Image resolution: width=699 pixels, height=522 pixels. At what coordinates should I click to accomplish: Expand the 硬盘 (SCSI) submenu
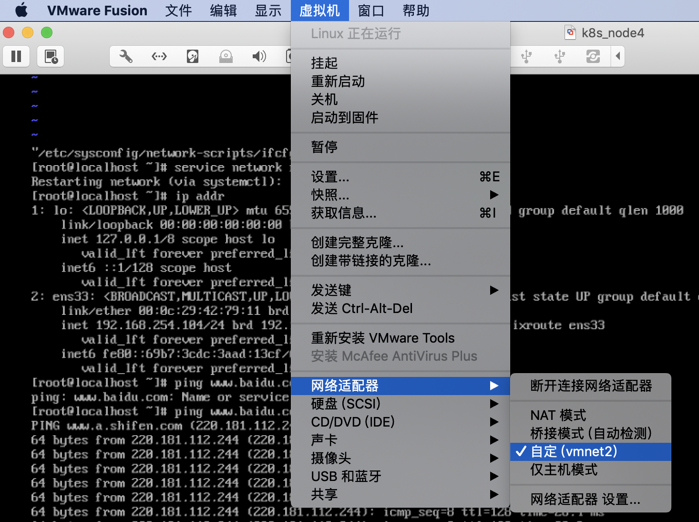(401, 404)
